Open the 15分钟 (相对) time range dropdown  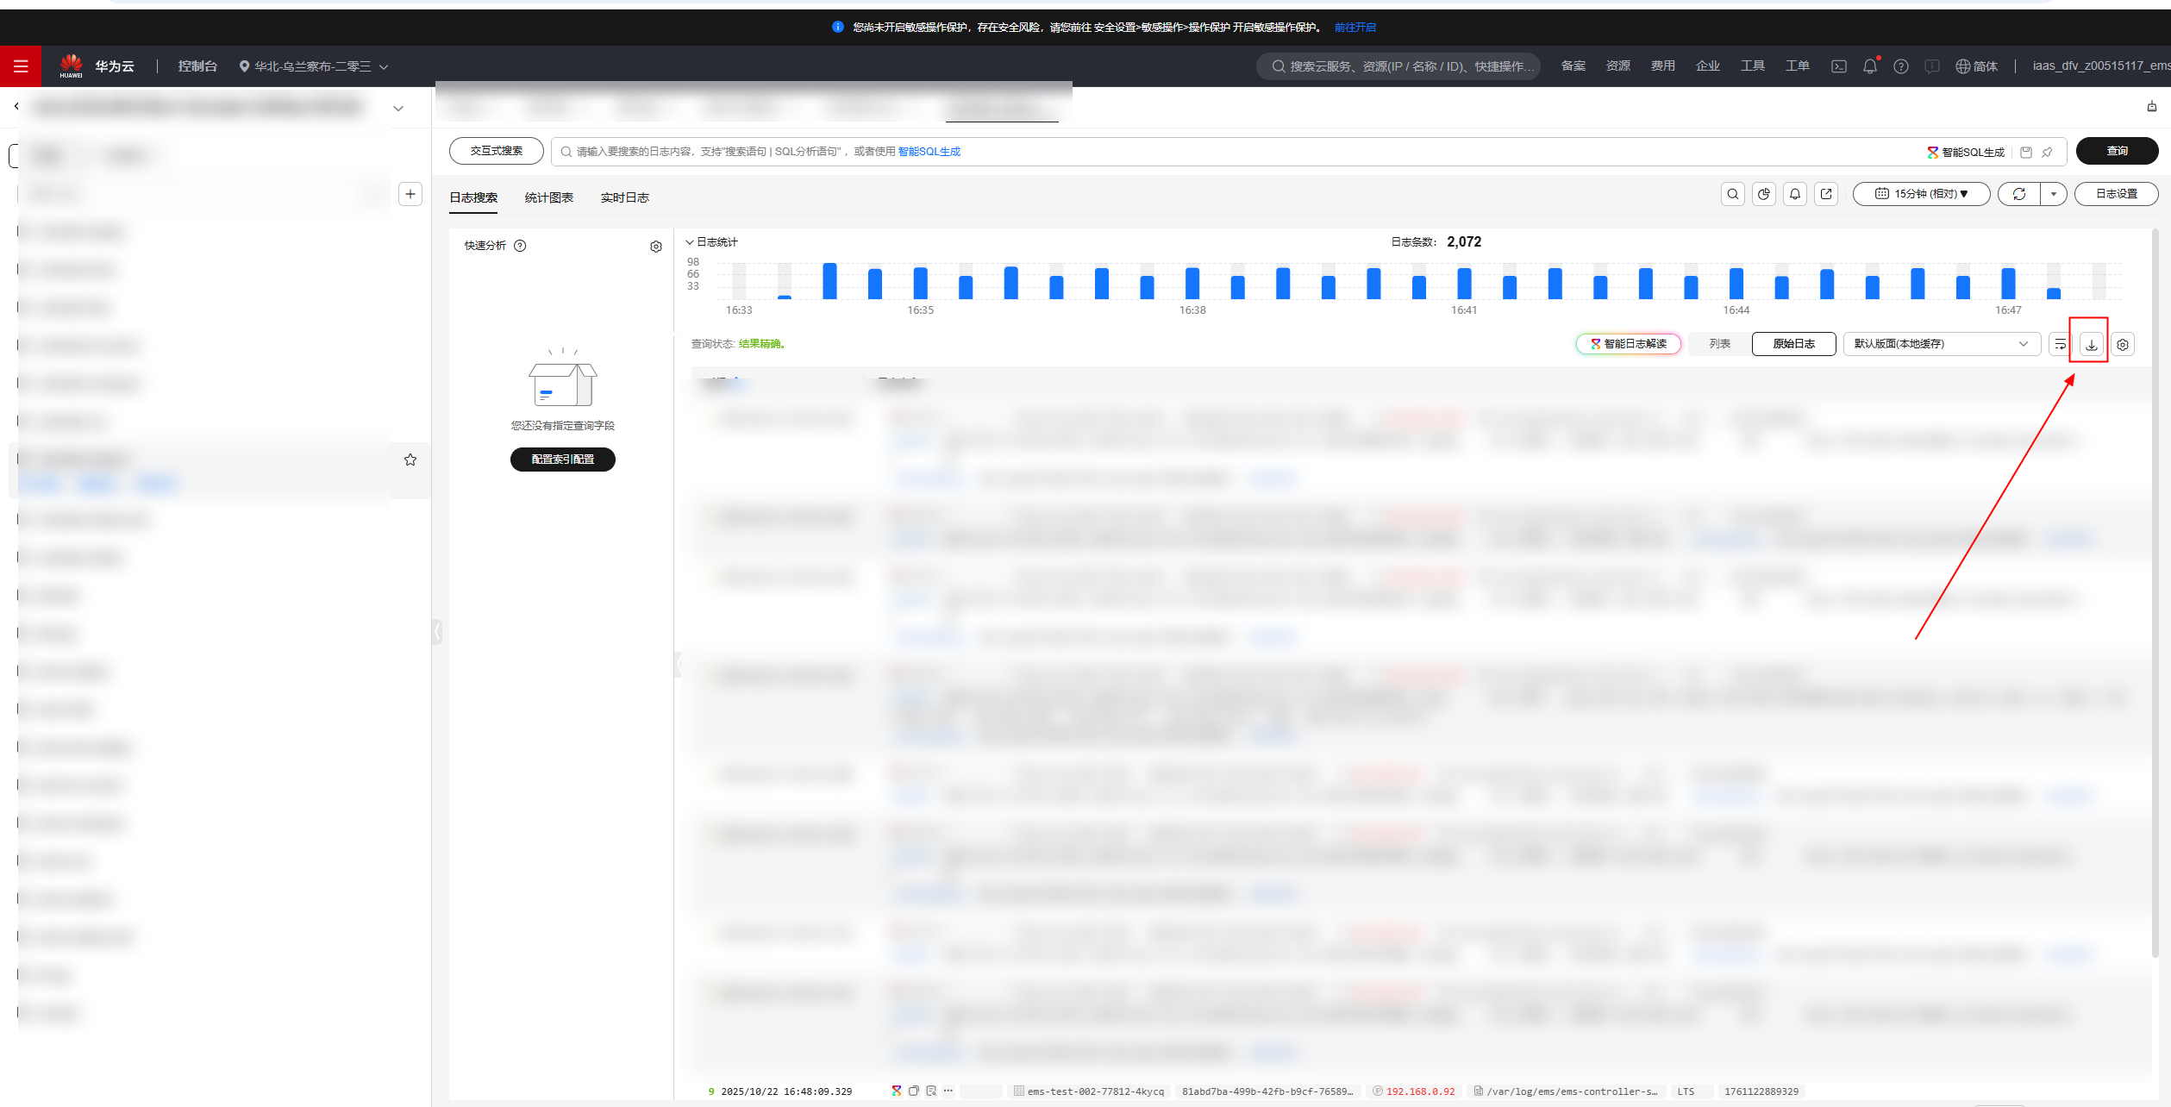(1921, 194)
